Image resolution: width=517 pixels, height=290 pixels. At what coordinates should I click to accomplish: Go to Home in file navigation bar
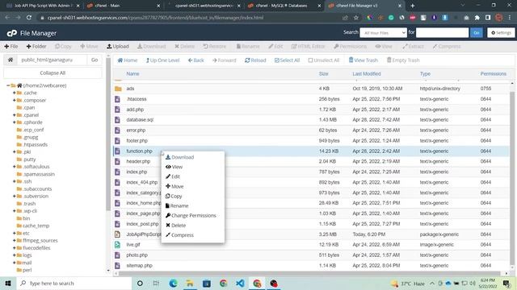[128, 60]
